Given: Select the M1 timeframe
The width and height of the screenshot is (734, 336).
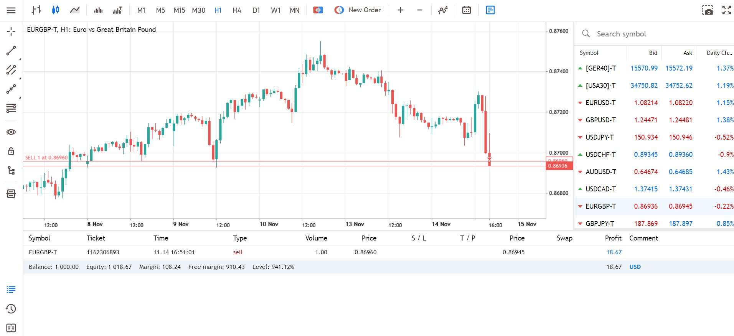Looking at the screenshot, I should coord(141,10).
